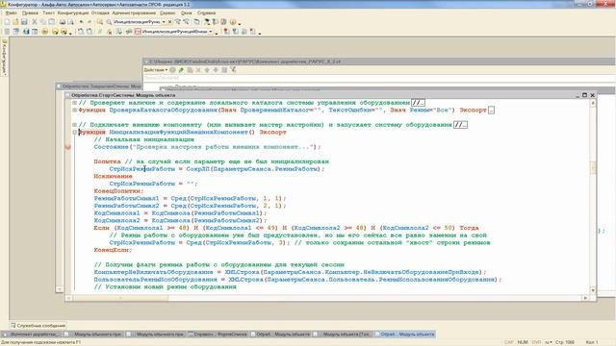The image size is (616, 346).
Task: Click the Print icon
Action: pyautogui.click(x=62, y=22)
